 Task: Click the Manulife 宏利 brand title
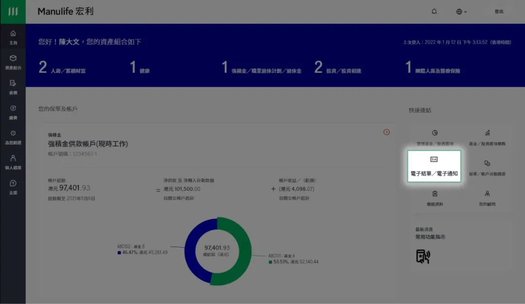click(65, 11)
